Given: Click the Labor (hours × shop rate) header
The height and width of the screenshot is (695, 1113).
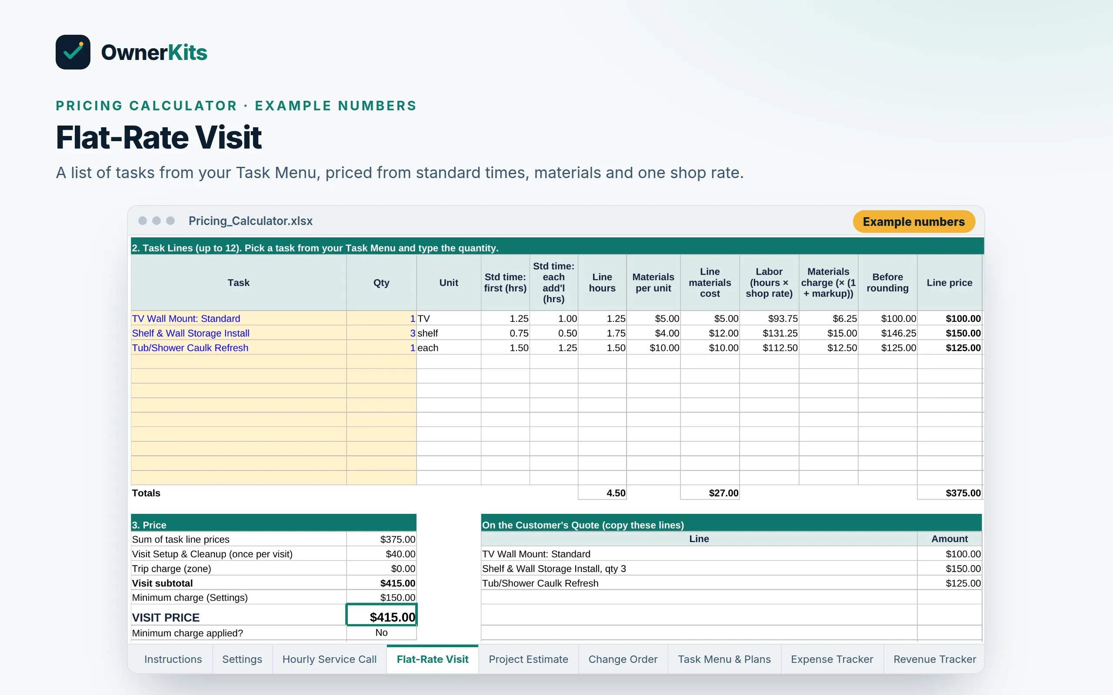Looking at the screenshot, I should (769, 283).
